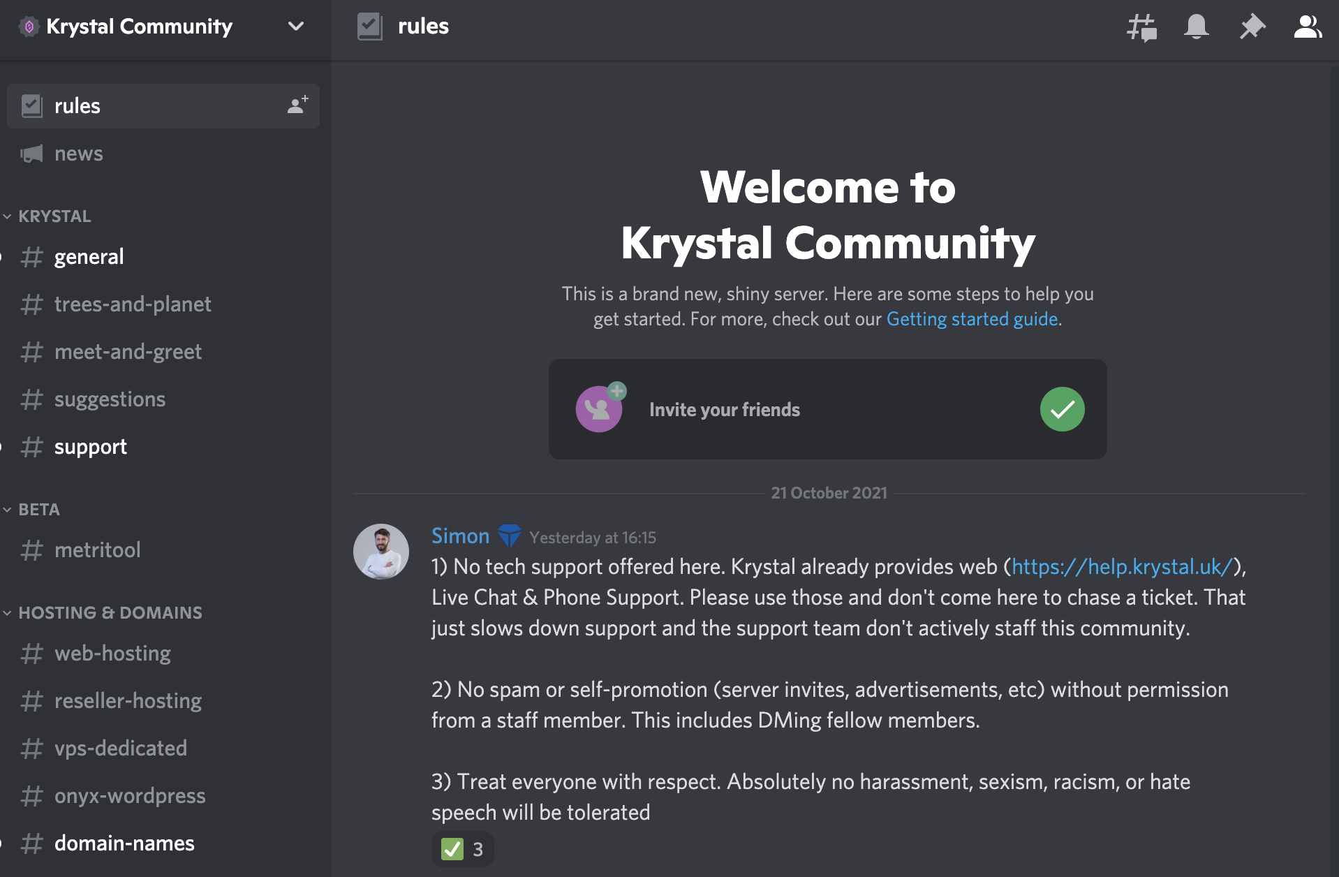Select the rules channel in sidebar

pos(163,106)
